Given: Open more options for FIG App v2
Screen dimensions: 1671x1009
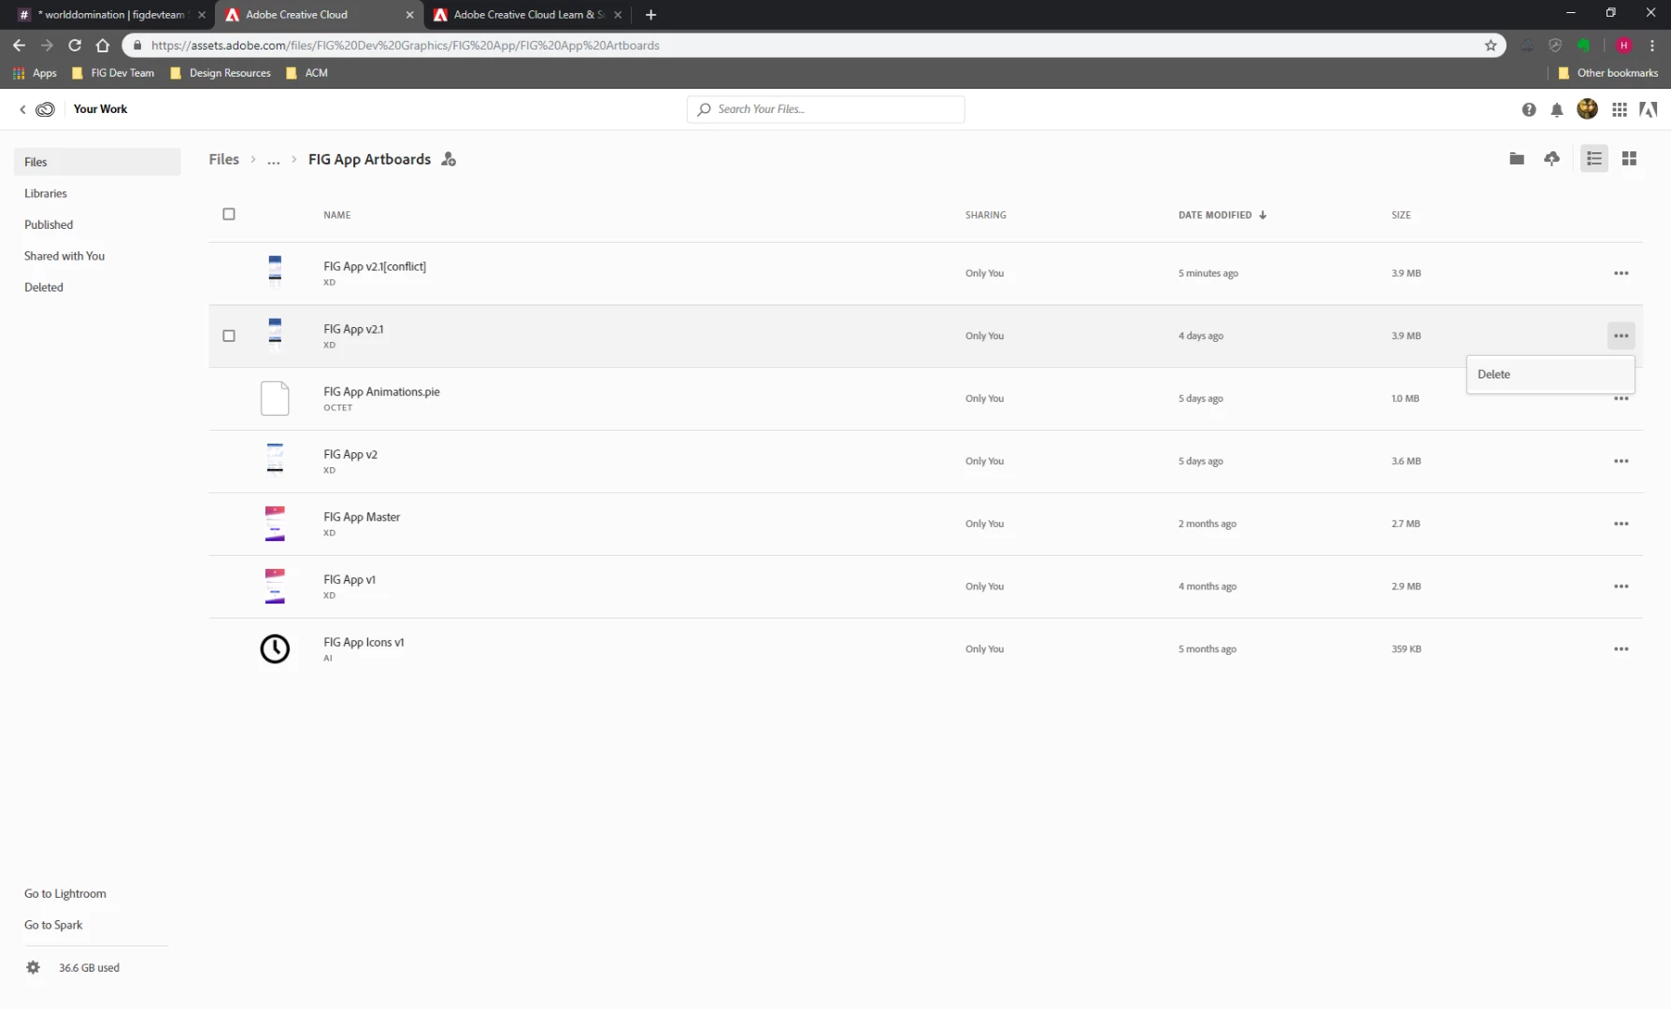Looking at the screenshot, I should (x=1621, y=461).
